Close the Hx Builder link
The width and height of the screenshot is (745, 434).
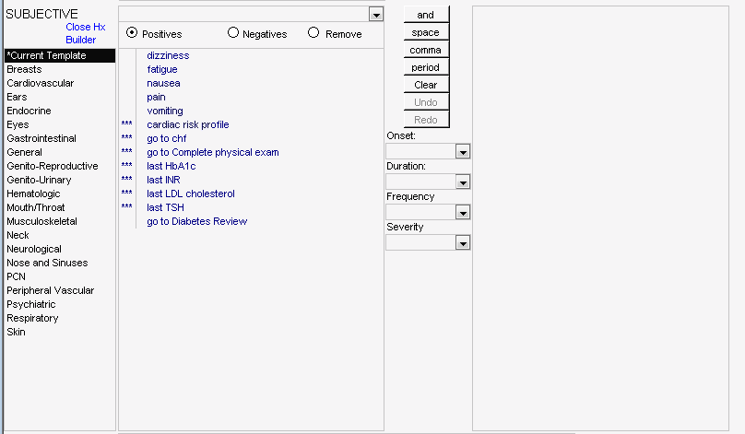click(86, 33)
